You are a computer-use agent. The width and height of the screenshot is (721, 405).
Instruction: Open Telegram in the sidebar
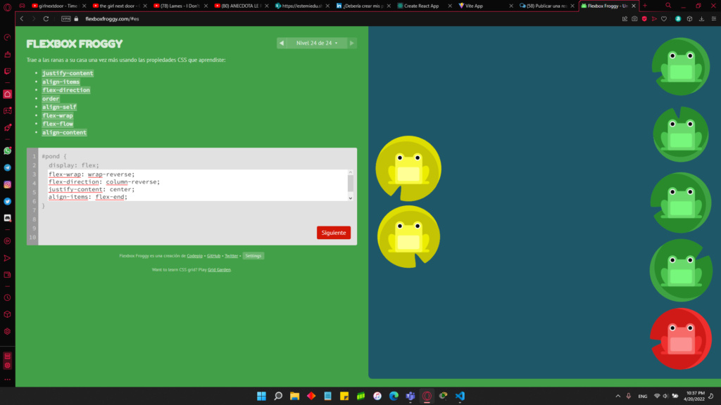(7, 167)
